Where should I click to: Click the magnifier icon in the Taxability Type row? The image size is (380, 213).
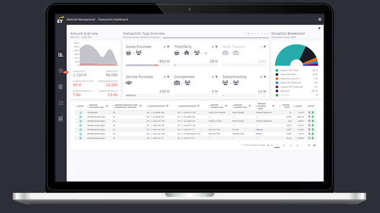click(309, 134)
